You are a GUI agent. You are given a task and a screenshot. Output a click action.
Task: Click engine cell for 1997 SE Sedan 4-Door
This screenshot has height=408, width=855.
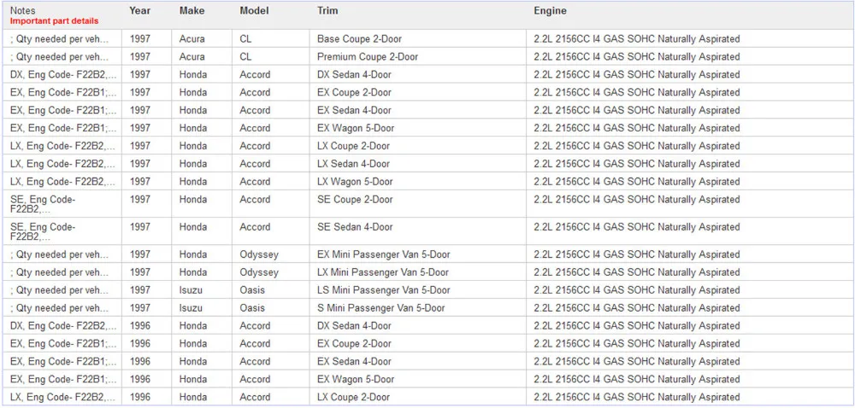click(x=637, y=227)
